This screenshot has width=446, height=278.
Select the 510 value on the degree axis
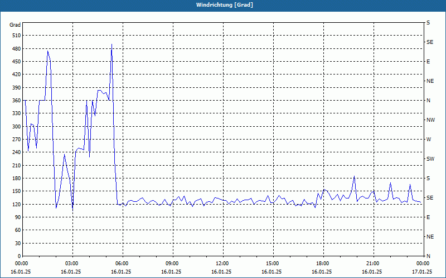pyautogui.click(x=17, y=36)
